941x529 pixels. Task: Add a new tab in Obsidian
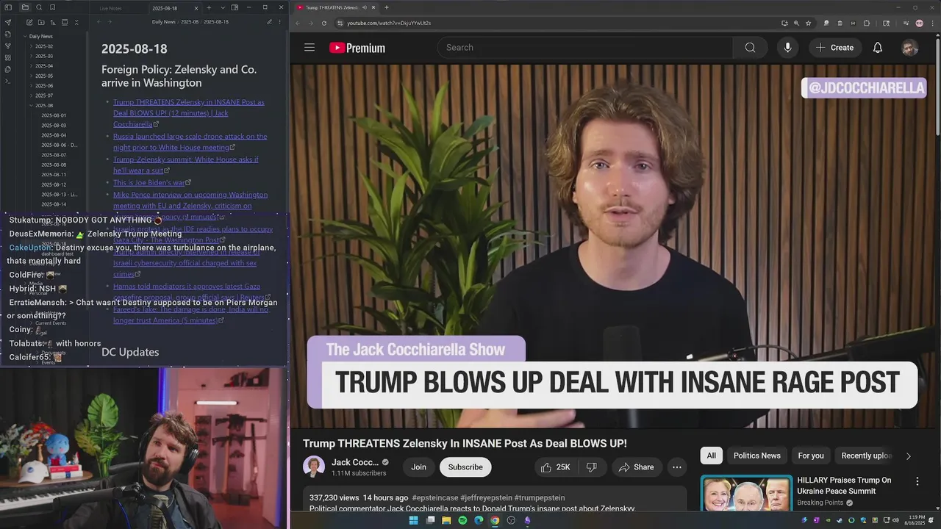[x=209, y=8]
